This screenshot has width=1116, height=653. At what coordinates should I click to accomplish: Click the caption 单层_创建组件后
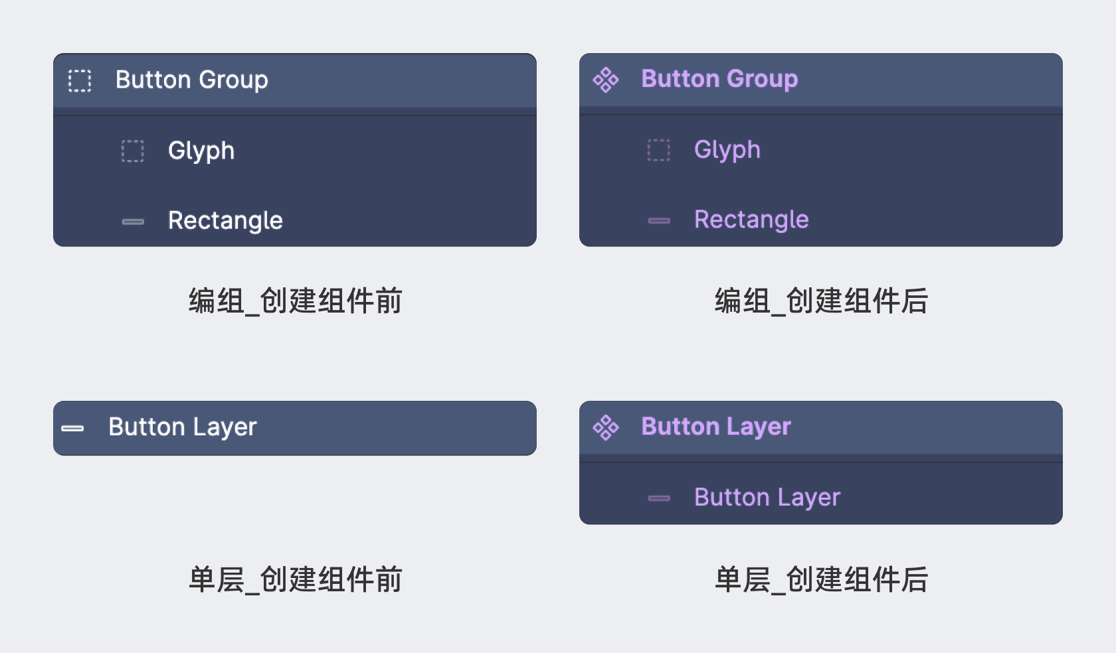pyautogui.click(x=821, y=579)
